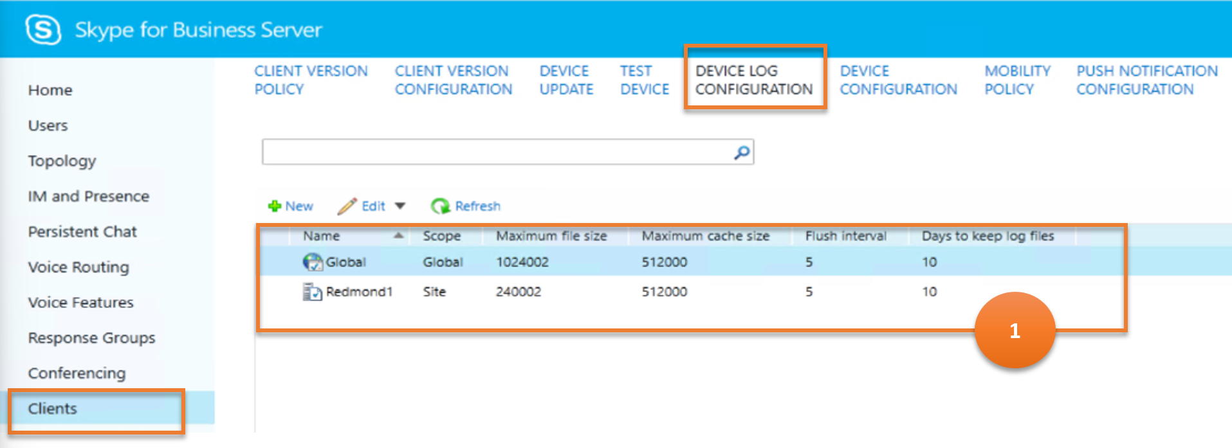Select the Device Log Configuration tab
This screenshot has height=448, width=1232.
click(754, 80)
